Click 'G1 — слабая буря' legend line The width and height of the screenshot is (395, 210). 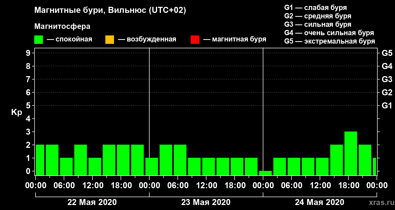tap(315, 8)
